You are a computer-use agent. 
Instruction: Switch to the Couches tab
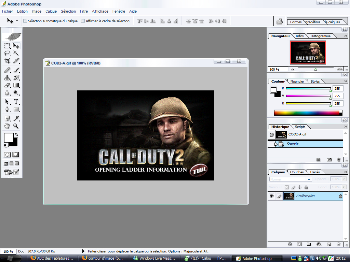pyautogui.click(x=297, y=172)
